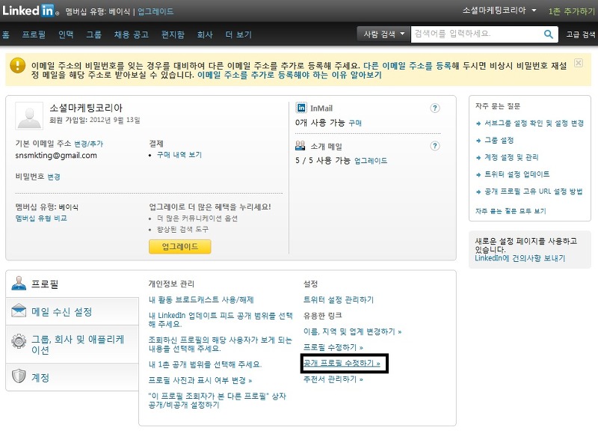Select the 프로필 settings tab

coord(72,284)
